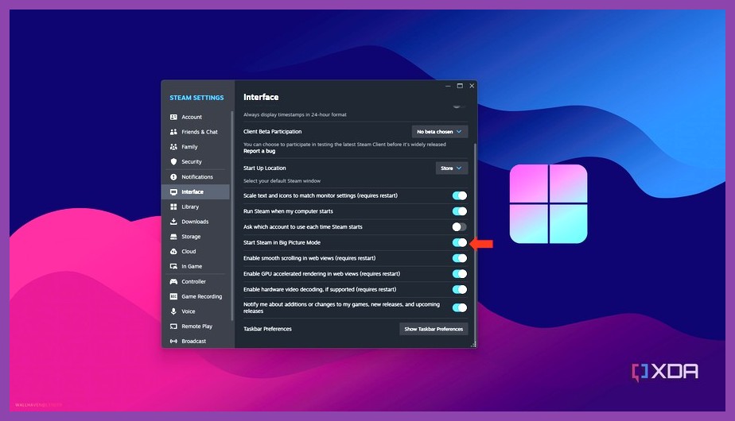
Task: Disable Run Steam when my computer starts
Action: pyautogui.click(x=460, y=211)
